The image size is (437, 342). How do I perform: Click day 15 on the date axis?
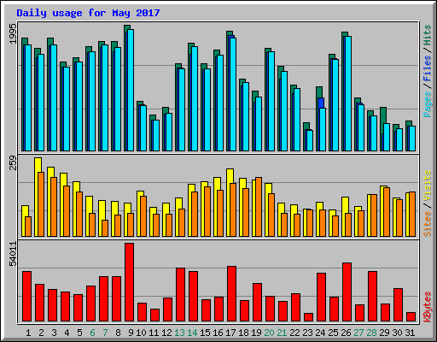(x=205, y=333)
